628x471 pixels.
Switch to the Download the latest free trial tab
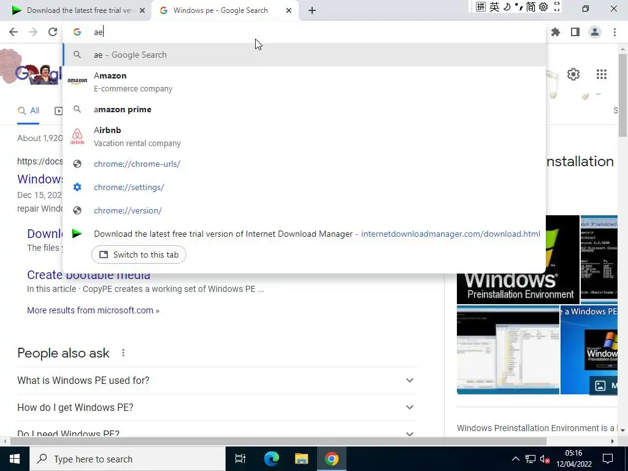click(76, 10)
